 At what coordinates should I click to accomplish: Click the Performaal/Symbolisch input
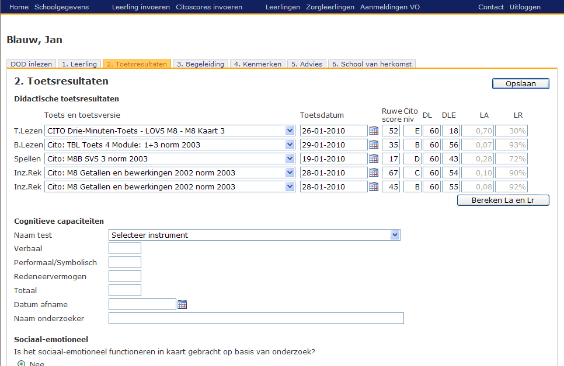pos(125,262)
